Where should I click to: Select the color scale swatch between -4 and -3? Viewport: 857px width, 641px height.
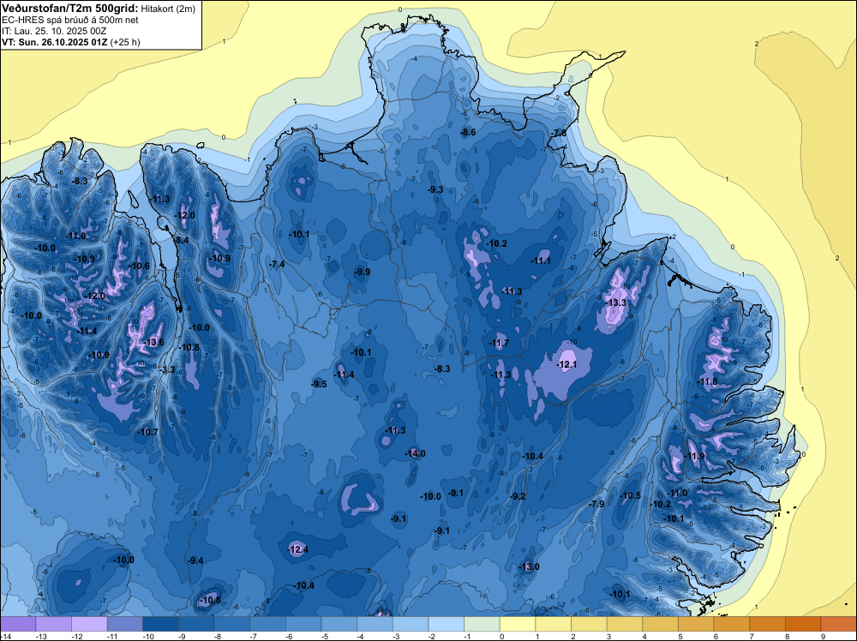click(375, 624)
